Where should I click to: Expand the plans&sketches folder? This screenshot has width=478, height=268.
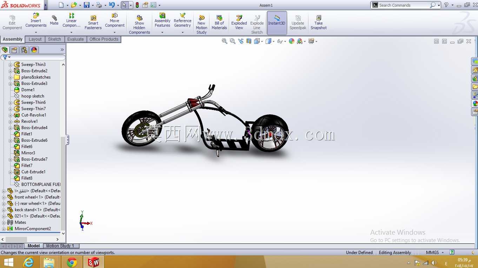coord(10,77)
